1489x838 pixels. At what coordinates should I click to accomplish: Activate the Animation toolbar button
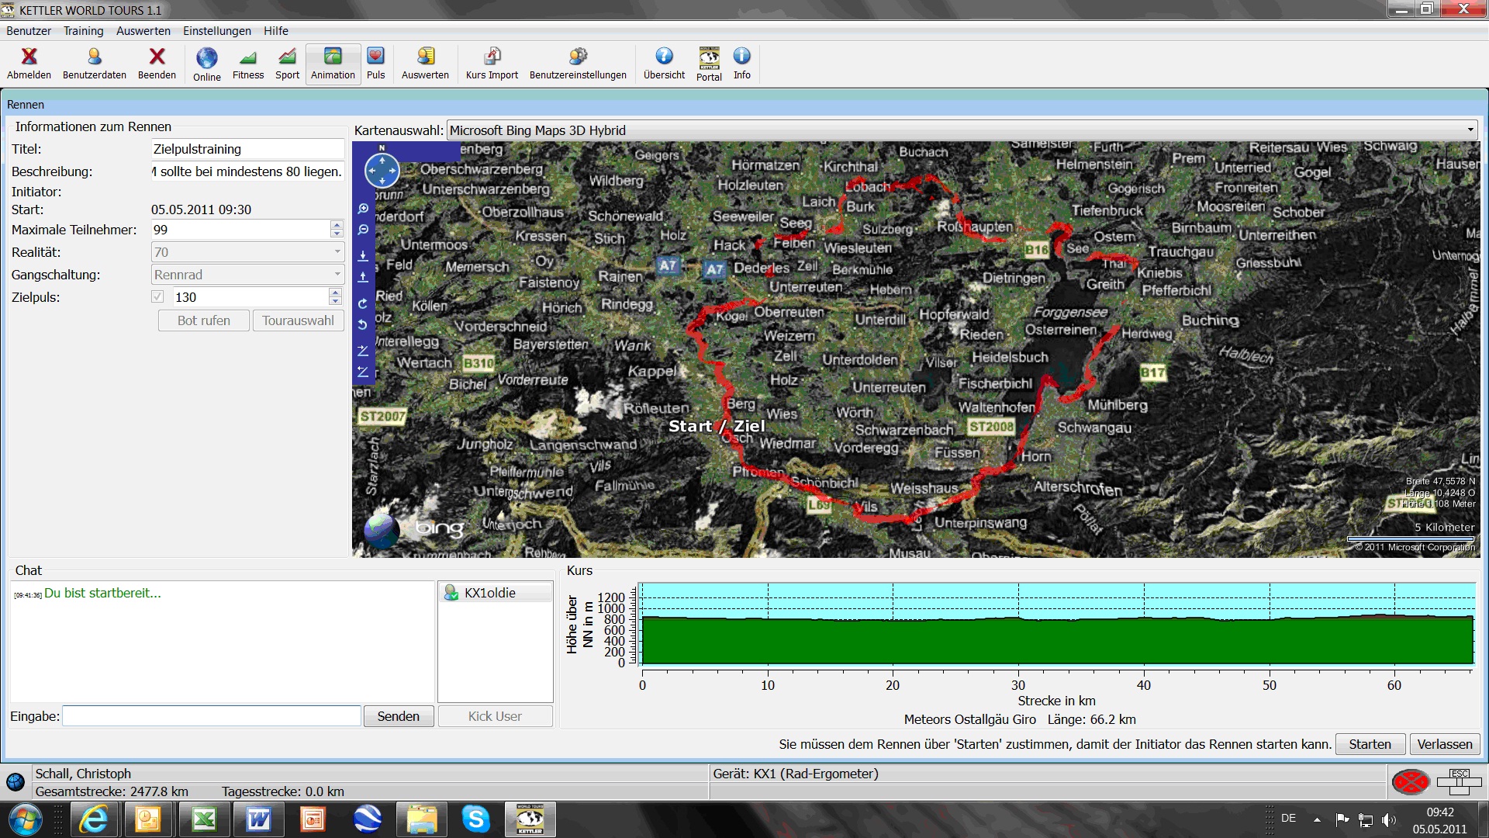[333, 64]
